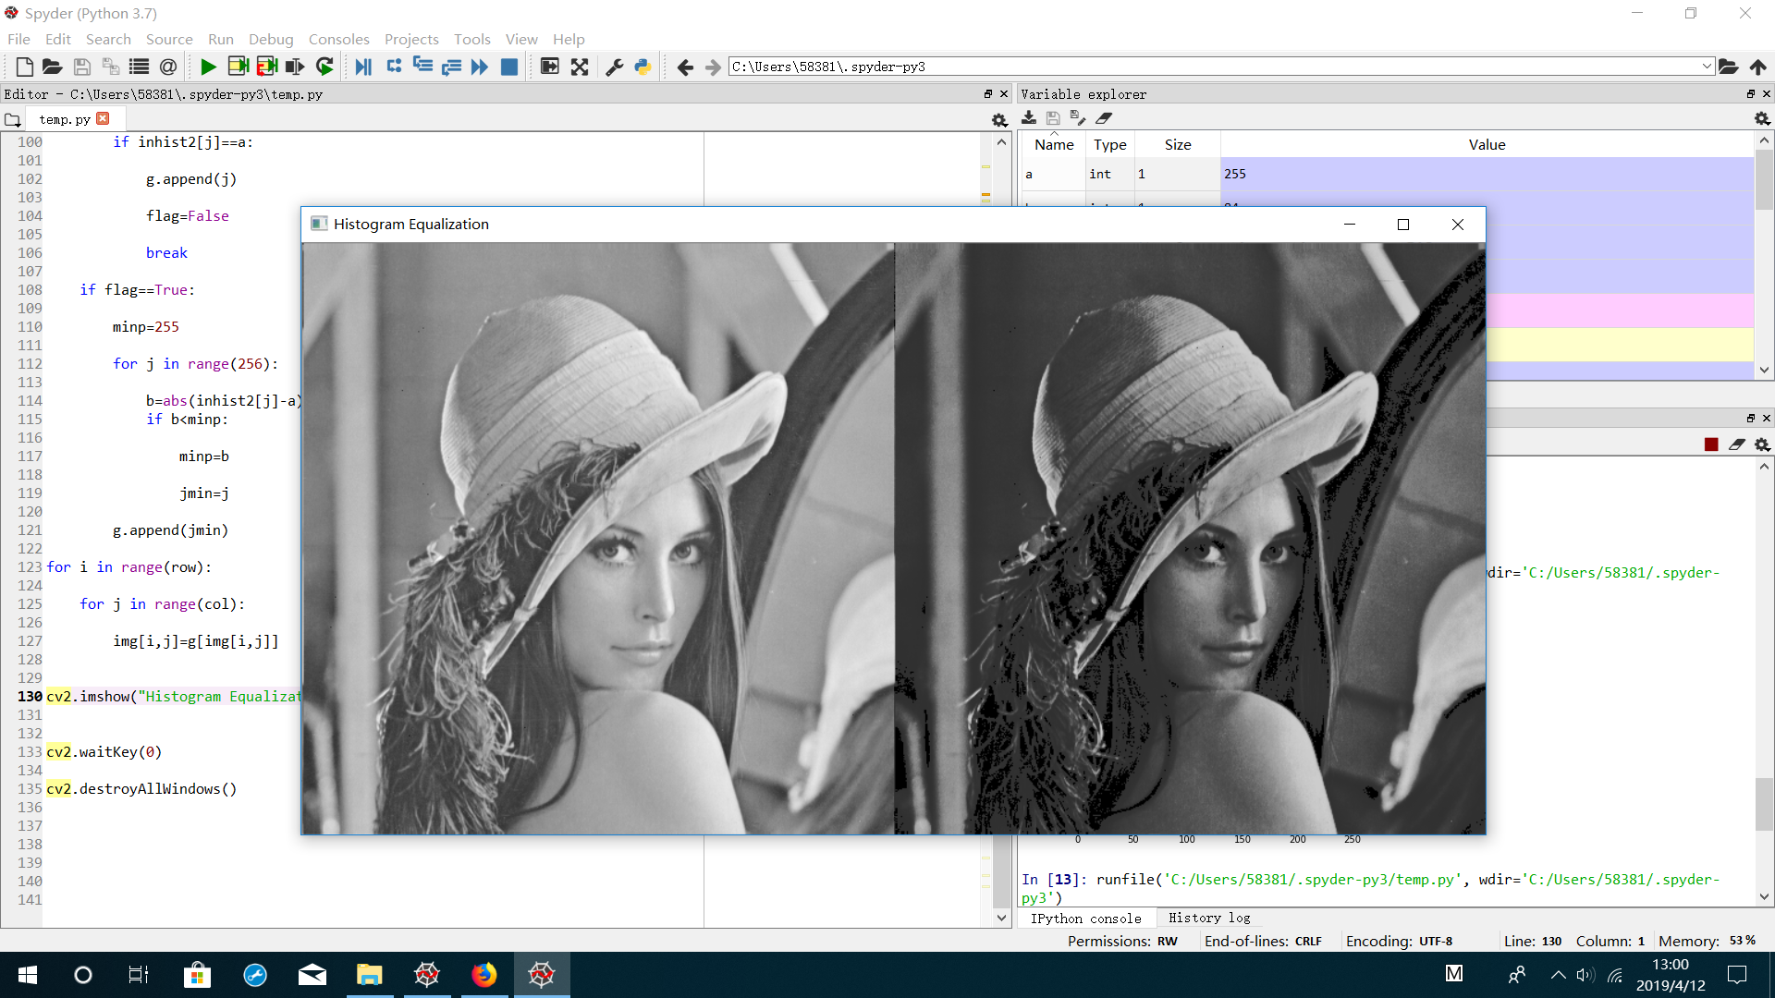This screenshot has width=1775, height=998.
Task: Create a new file in the toolbar
Action: pos(25,67)
